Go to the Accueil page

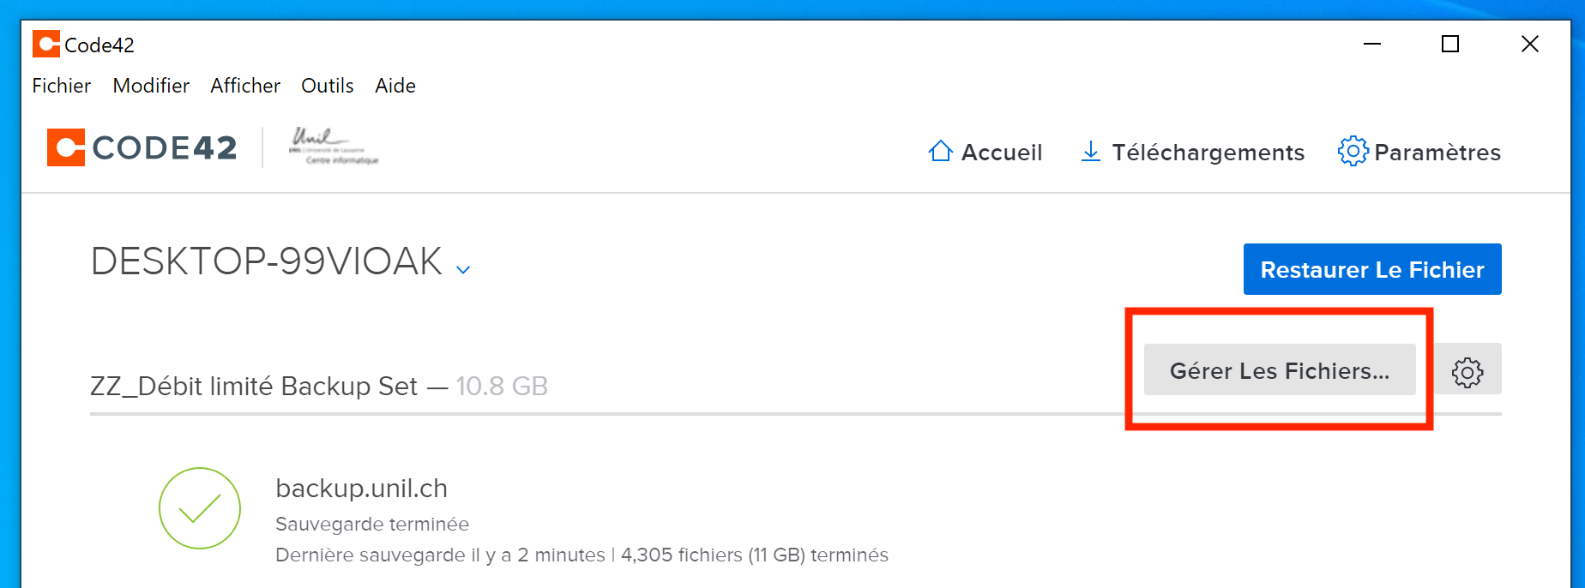tap(1001, 153)
